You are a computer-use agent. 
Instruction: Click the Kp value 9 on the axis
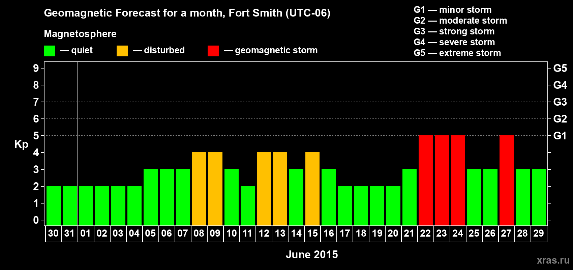[36, 68]
